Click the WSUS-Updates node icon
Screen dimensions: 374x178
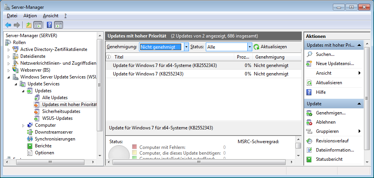coord(36,118)
